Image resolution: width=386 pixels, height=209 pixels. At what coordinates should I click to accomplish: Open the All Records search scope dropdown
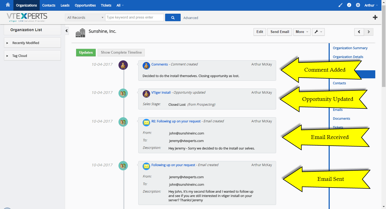[x=85, y=17]
